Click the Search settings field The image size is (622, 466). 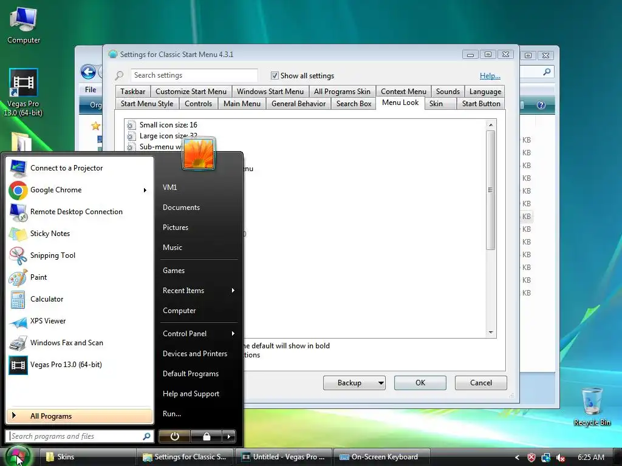click(194, 75)
